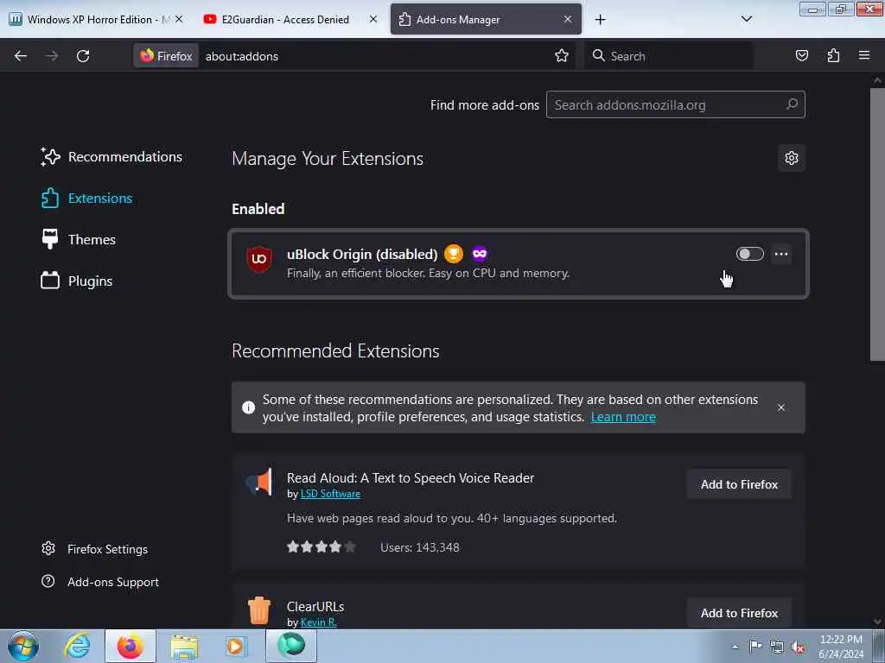Click the orange recommended trophy badge
Viewport: 885px width, 663px height.
453,254
